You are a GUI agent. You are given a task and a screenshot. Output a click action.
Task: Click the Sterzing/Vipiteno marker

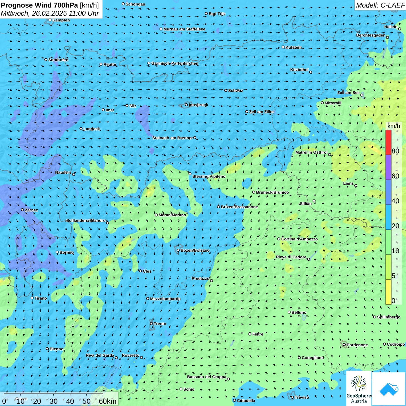[190, 174]
